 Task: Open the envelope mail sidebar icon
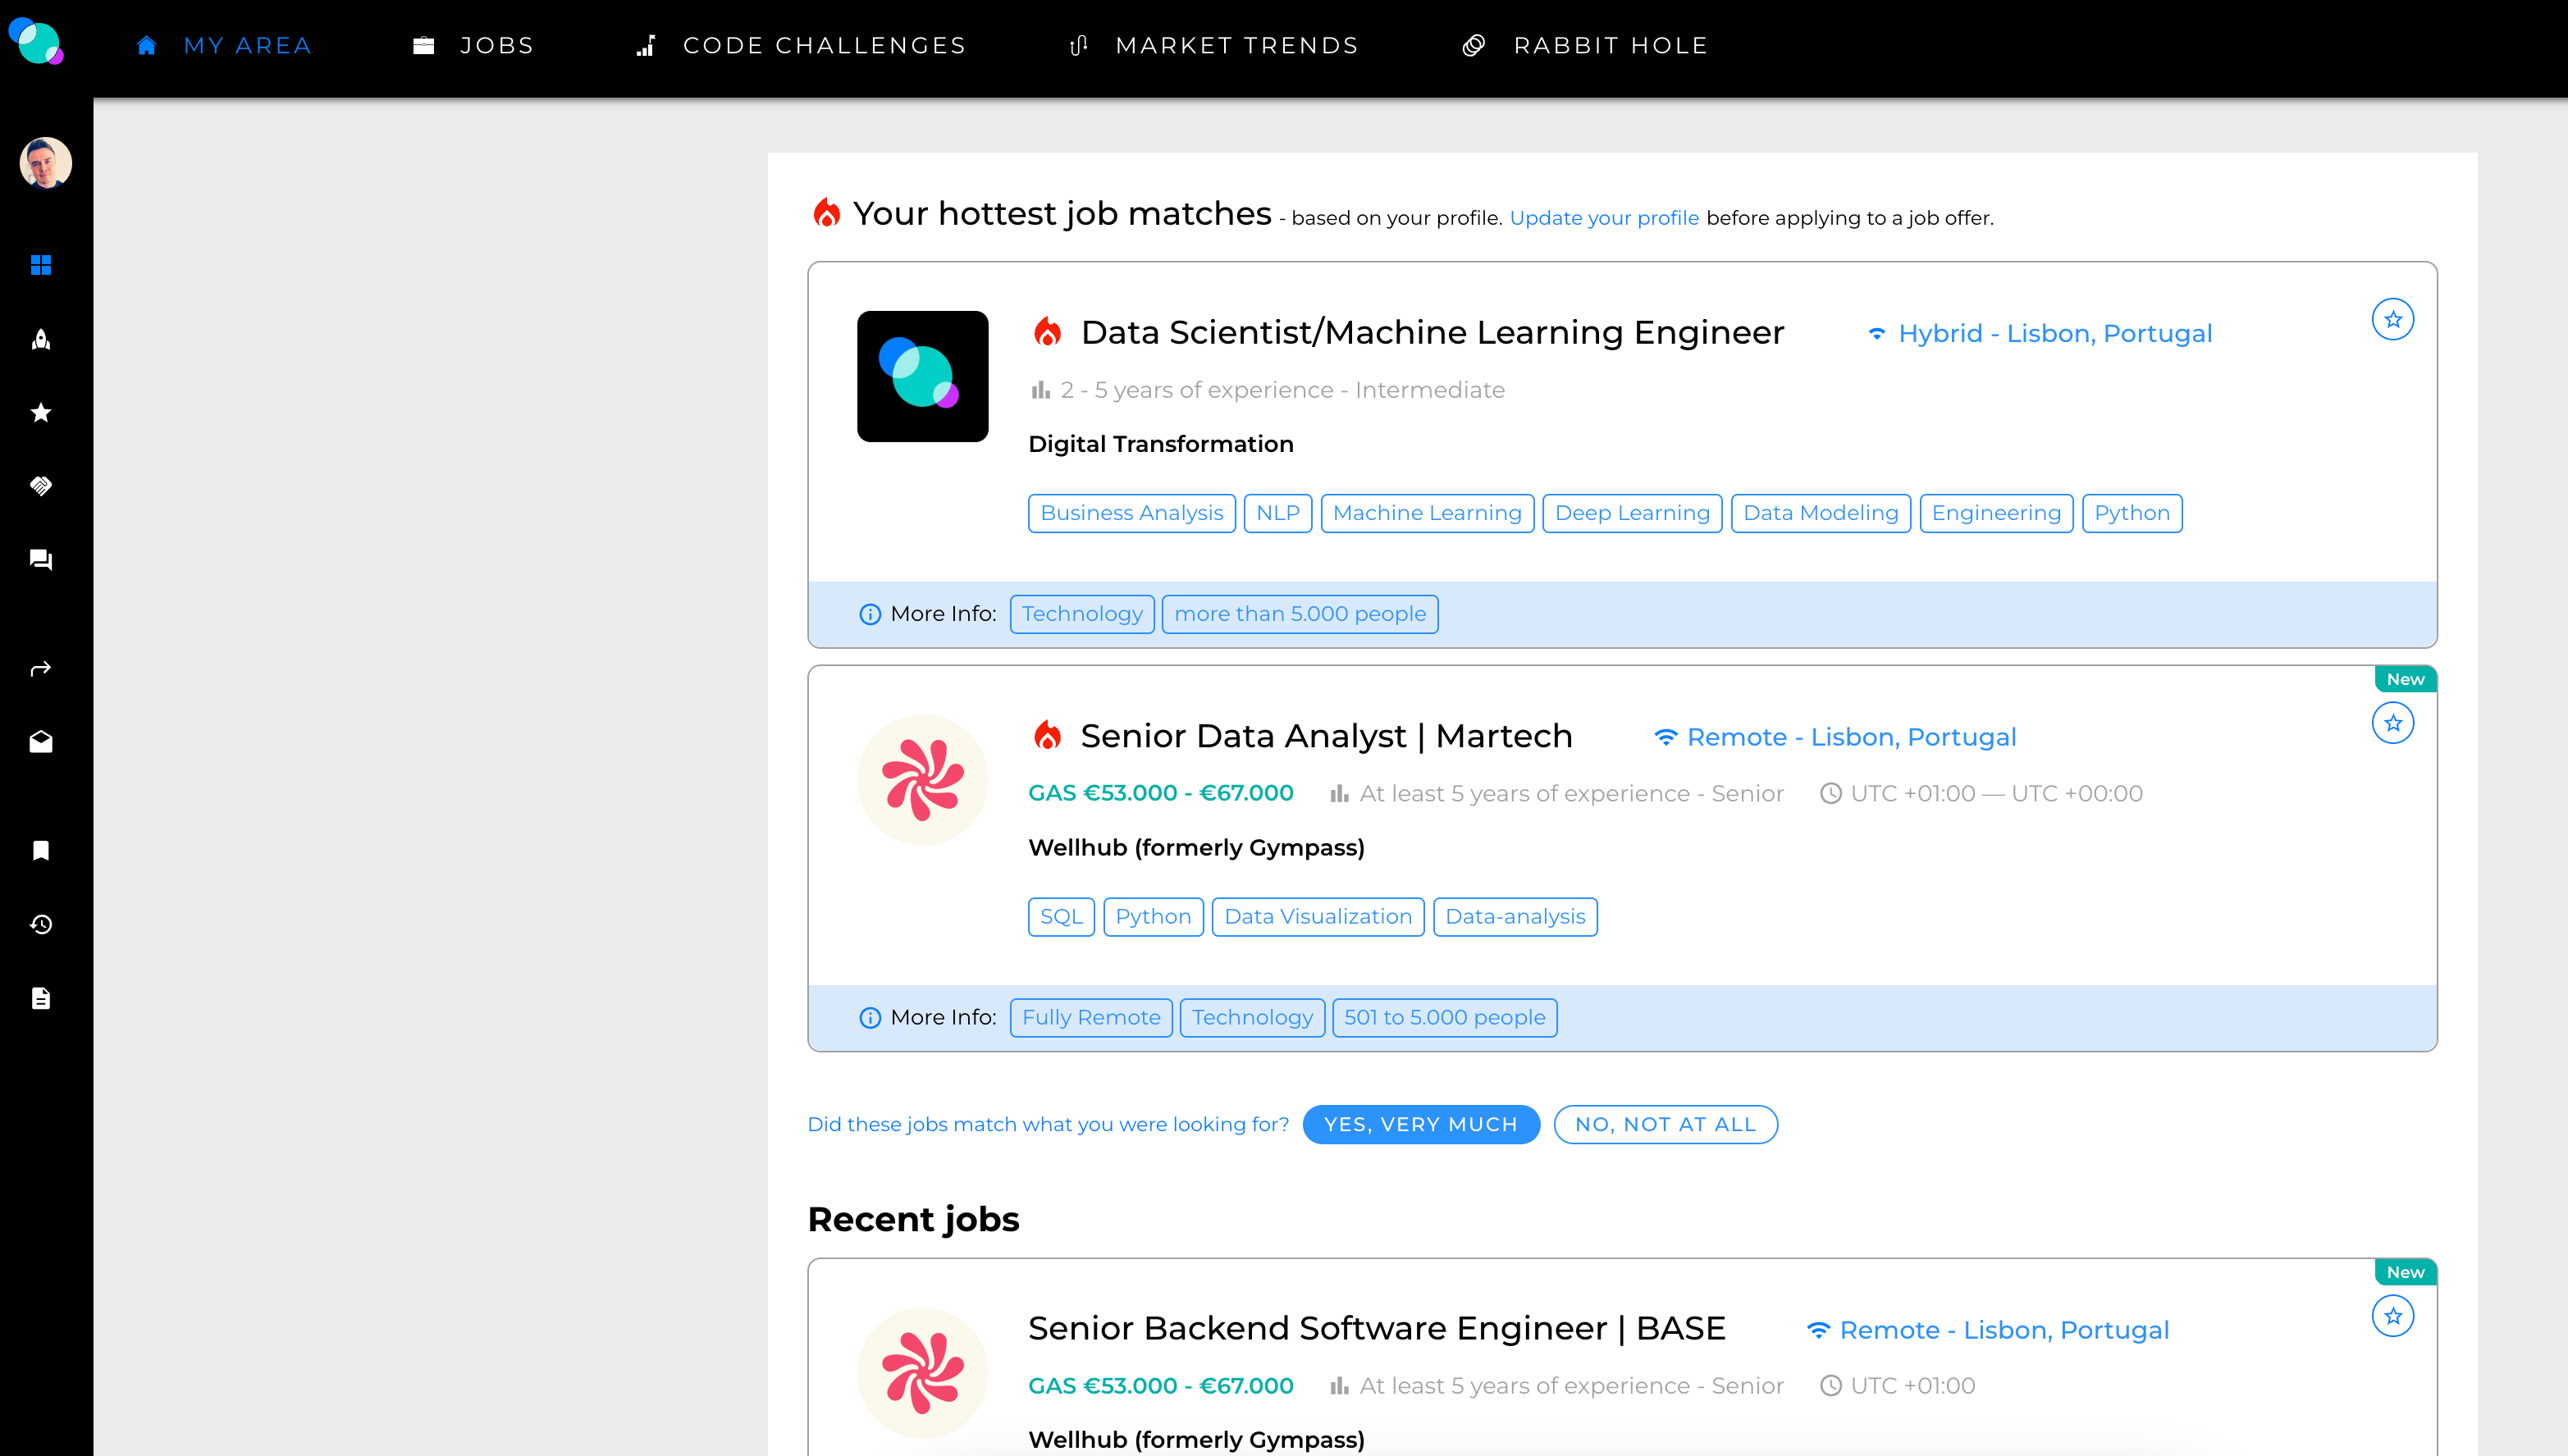click(41, 742)
